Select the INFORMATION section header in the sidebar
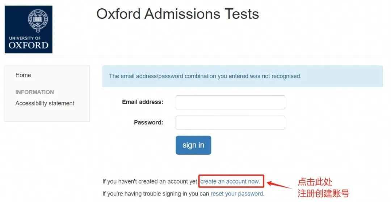Image resolution: width=391 pixels, height=202 pixels. click(35, 92)
